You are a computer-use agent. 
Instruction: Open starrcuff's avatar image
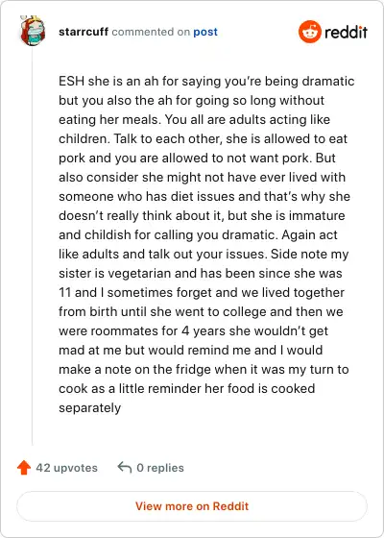[33, 31]
